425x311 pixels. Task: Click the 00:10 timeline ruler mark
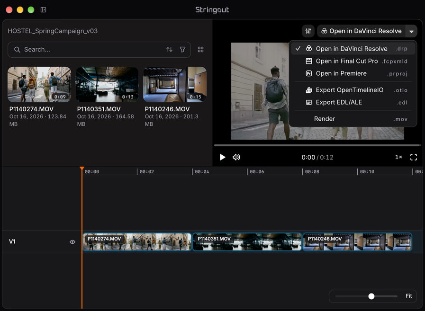(367, 171)
